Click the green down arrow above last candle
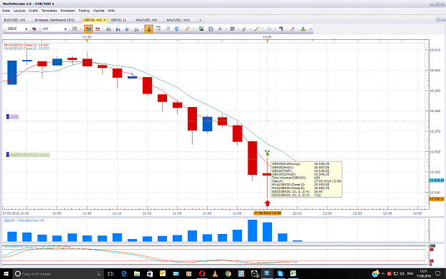 [x=267, y=154]
